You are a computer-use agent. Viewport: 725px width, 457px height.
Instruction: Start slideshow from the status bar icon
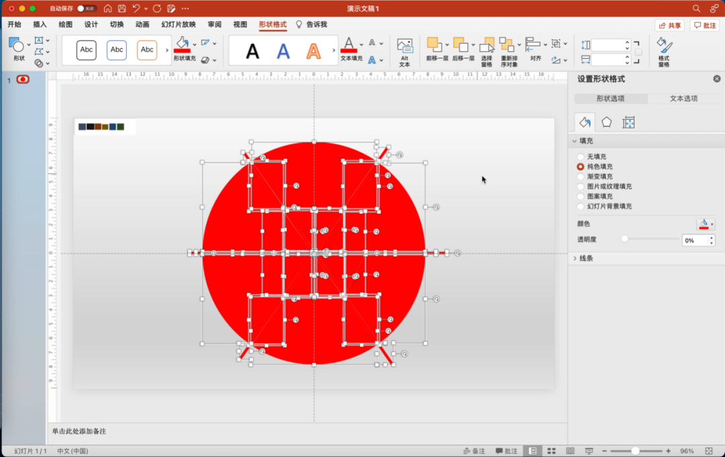point(589,451)
